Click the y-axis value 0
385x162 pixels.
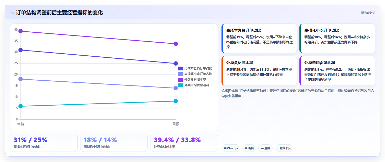[17, 119]
